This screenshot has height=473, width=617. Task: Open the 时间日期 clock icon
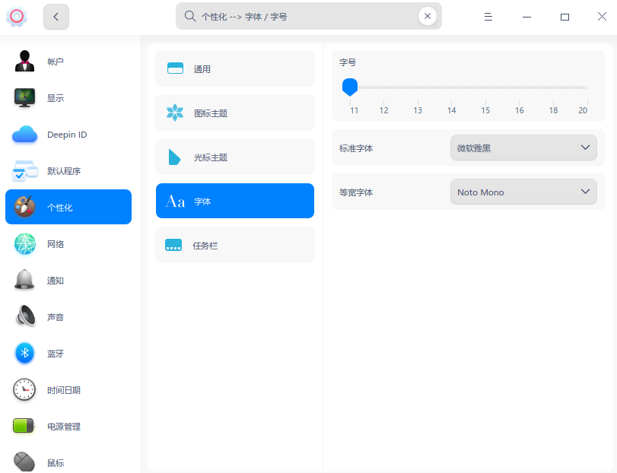pyautogui.click(x=25, y=389)
